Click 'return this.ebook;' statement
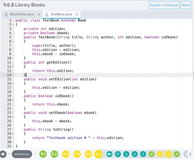The height and width of the screenshot is (160, 194). pyautogui.click(x=51, y=104)
